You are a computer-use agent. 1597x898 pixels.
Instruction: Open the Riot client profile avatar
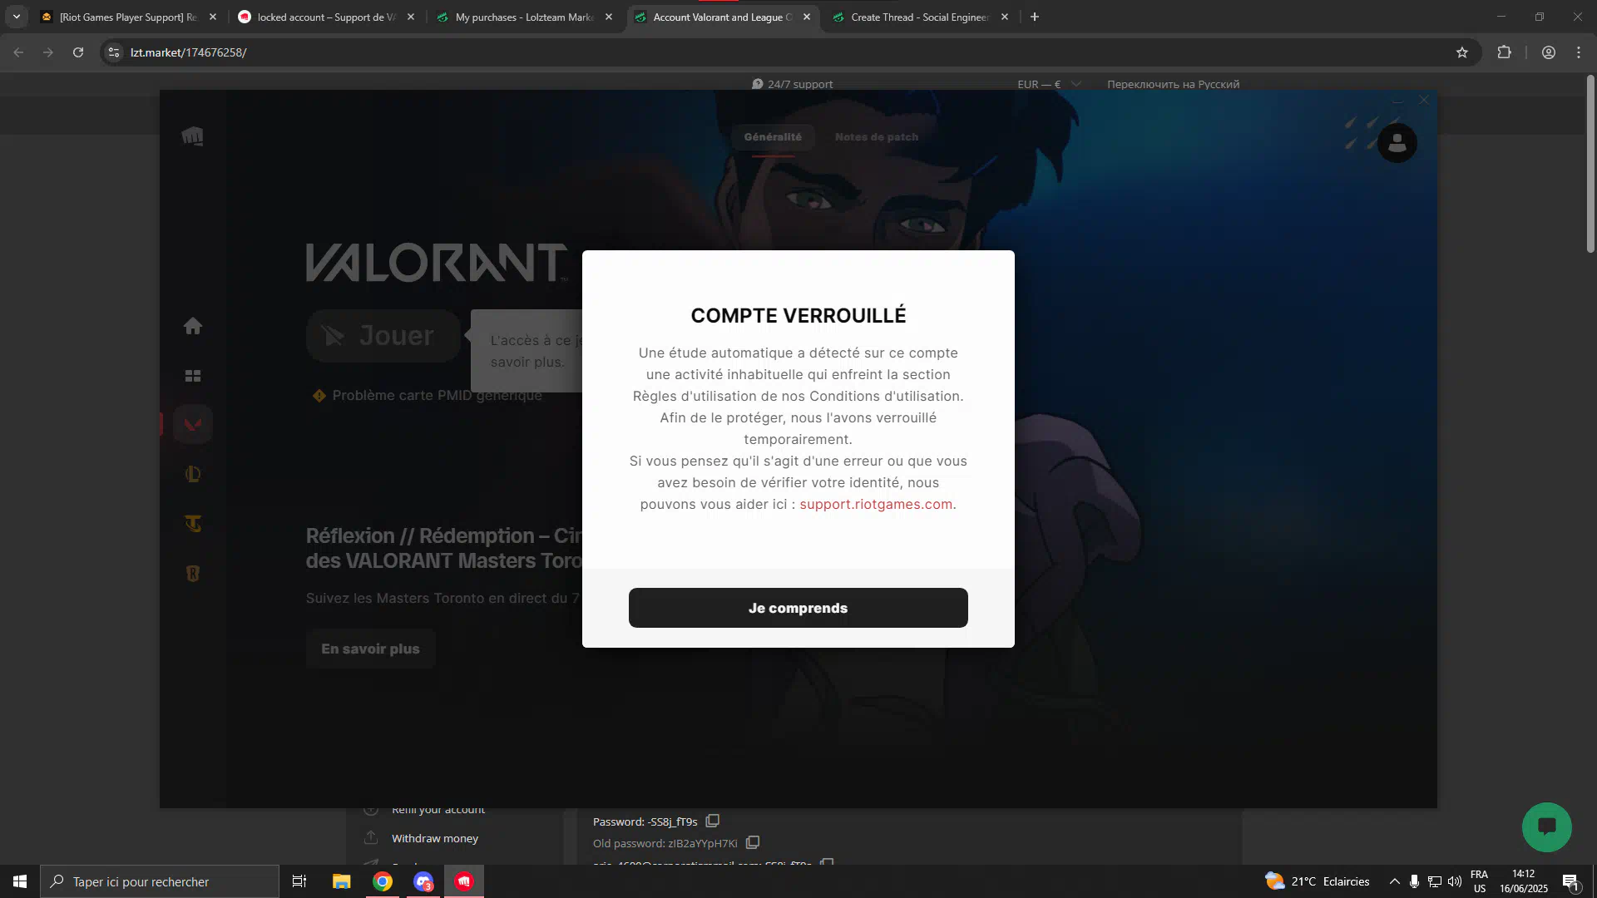point(1397,143)
